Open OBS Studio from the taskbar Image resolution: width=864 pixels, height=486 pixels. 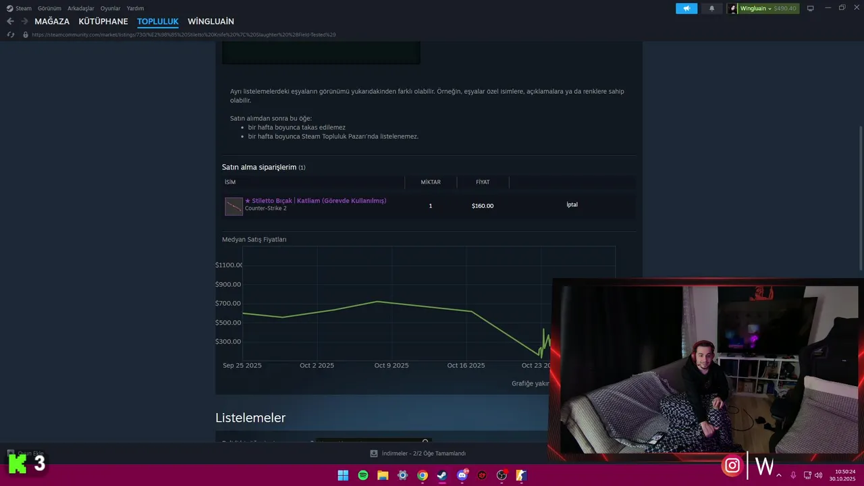pyautogui.click(x=502, y=475)
